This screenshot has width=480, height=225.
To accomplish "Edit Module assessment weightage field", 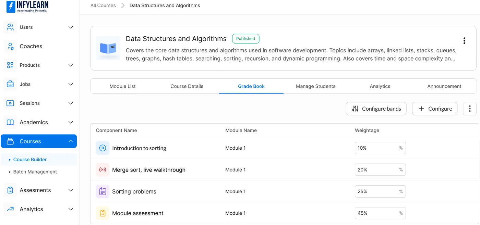I will point(380,213).
